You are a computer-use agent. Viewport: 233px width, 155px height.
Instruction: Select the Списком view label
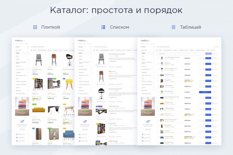point(119,27)
